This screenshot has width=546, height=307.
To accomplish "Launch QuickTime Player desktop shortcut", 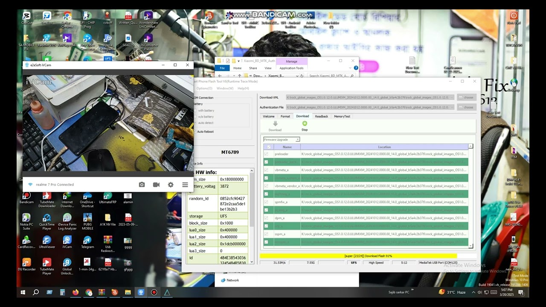I will [x=47, y=222].
